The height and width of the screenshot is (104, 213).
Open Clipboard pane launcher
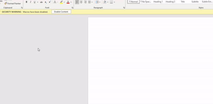22,8
